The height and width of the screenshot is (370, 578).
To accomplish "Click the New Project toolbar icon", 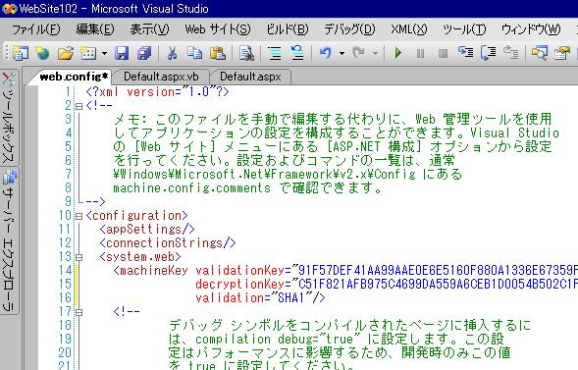I will tap(20, 53).
